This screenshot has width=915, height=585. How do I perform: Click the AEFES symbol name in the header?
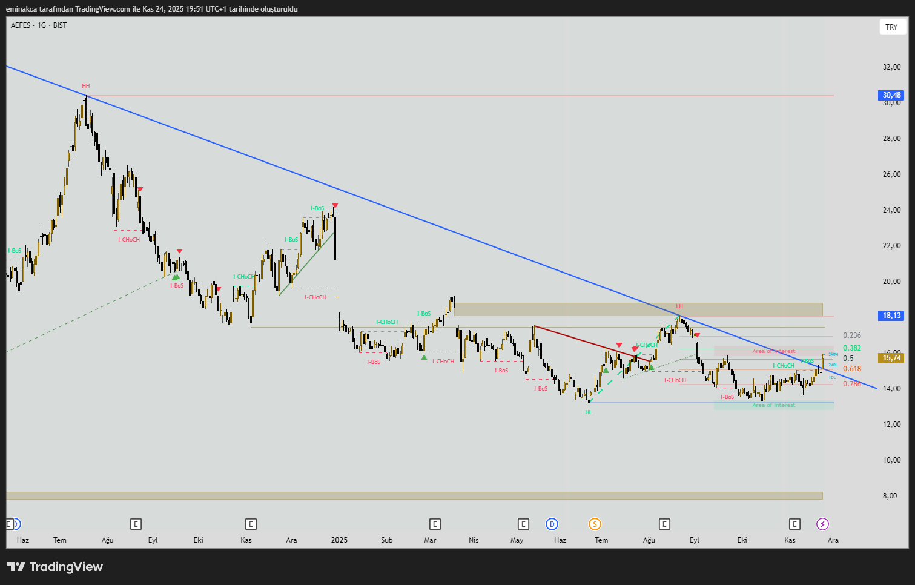21,25
